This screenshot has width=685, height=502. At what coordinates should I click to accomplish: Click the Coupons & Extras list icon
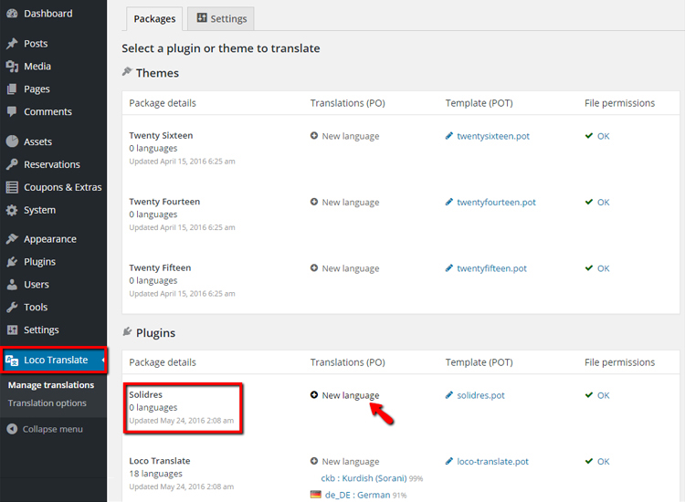[x=12, y=187]
